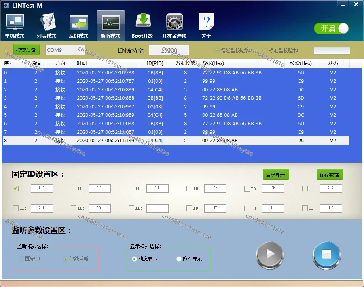The height and width of the screenshot is (287, 364).
Task: Select row 7 with time 00:52:11:087
Action: 176,132
